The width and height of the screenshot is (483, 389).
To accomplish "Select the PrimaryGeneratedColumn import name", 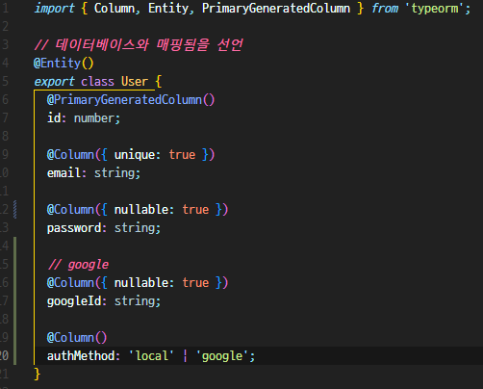I will point(276,9).
